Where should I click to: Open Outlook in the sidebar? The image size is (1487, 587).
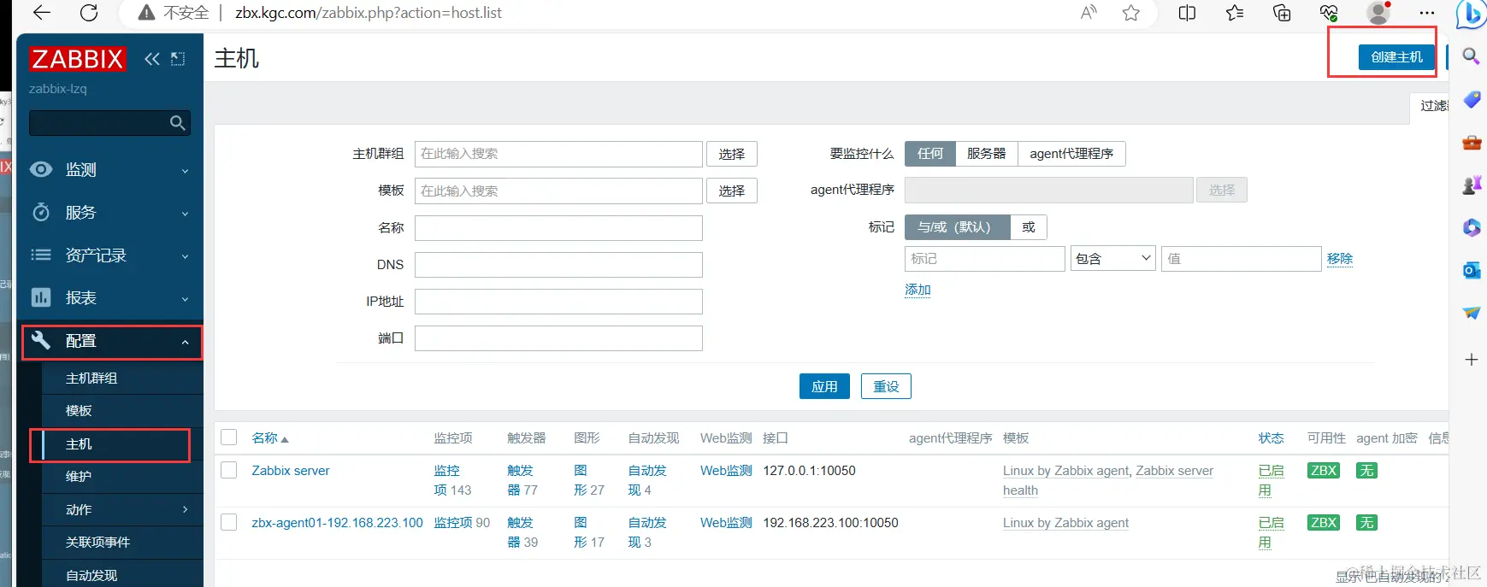1471,270
